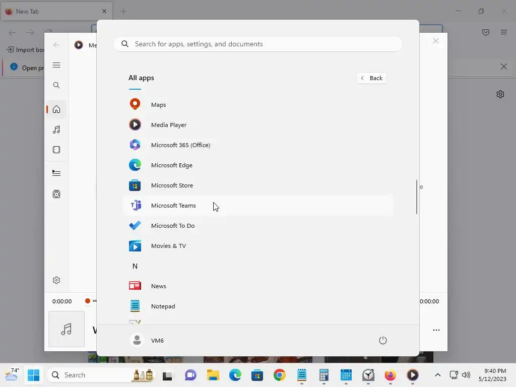Open Chat from the taskbar
Image resolution: width=516 pixels, height=387 pixels.
[x=190, y=375]
